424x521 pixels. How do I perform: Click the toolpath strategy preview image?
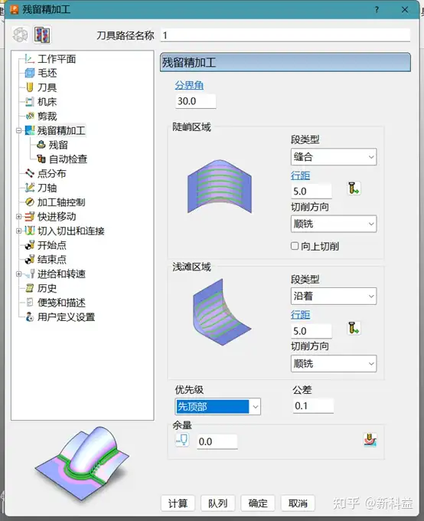pos(82,464)
